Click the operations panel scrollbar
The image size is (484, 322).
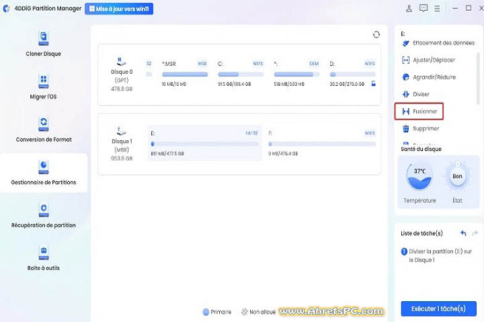(478, 78)
